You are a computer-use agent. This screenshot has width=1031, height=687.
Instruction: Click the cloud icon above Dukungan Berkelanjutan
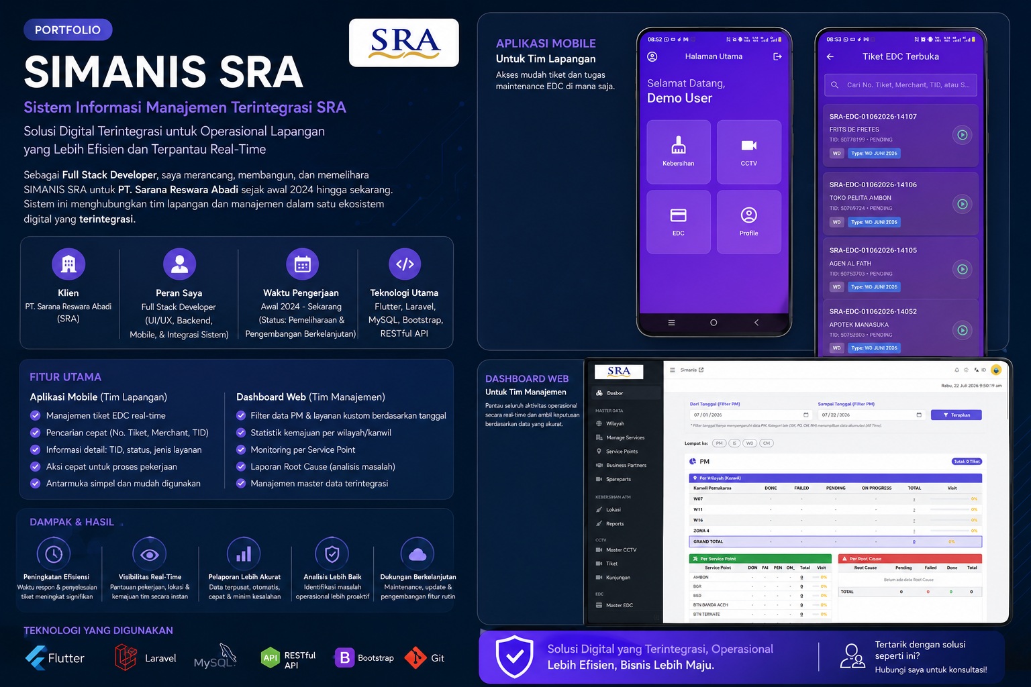tap(418, 554)
